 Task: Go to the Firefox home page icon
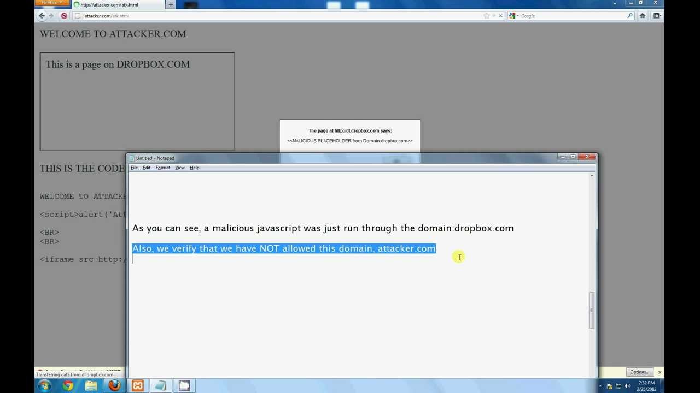(643, 16)
